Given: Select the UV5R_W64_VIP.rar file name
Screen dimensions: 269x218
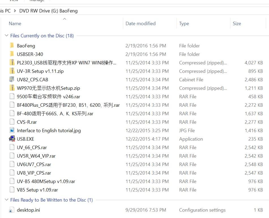Looking at the screenshot, I should 36,156.
